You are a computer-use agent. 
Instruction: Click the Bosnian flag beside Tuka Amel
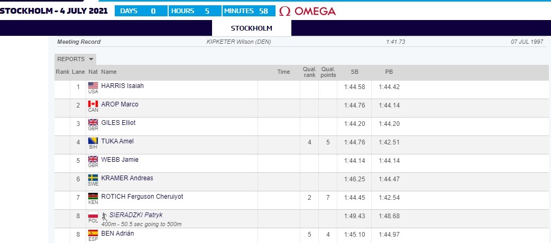(x=93, y=141)
